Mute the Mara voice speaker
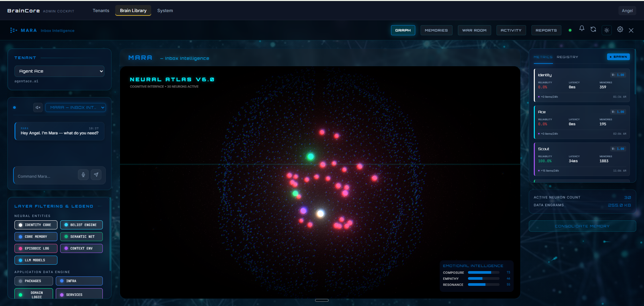The width and height of the screenshot is (644, 306). click(38, 107)
